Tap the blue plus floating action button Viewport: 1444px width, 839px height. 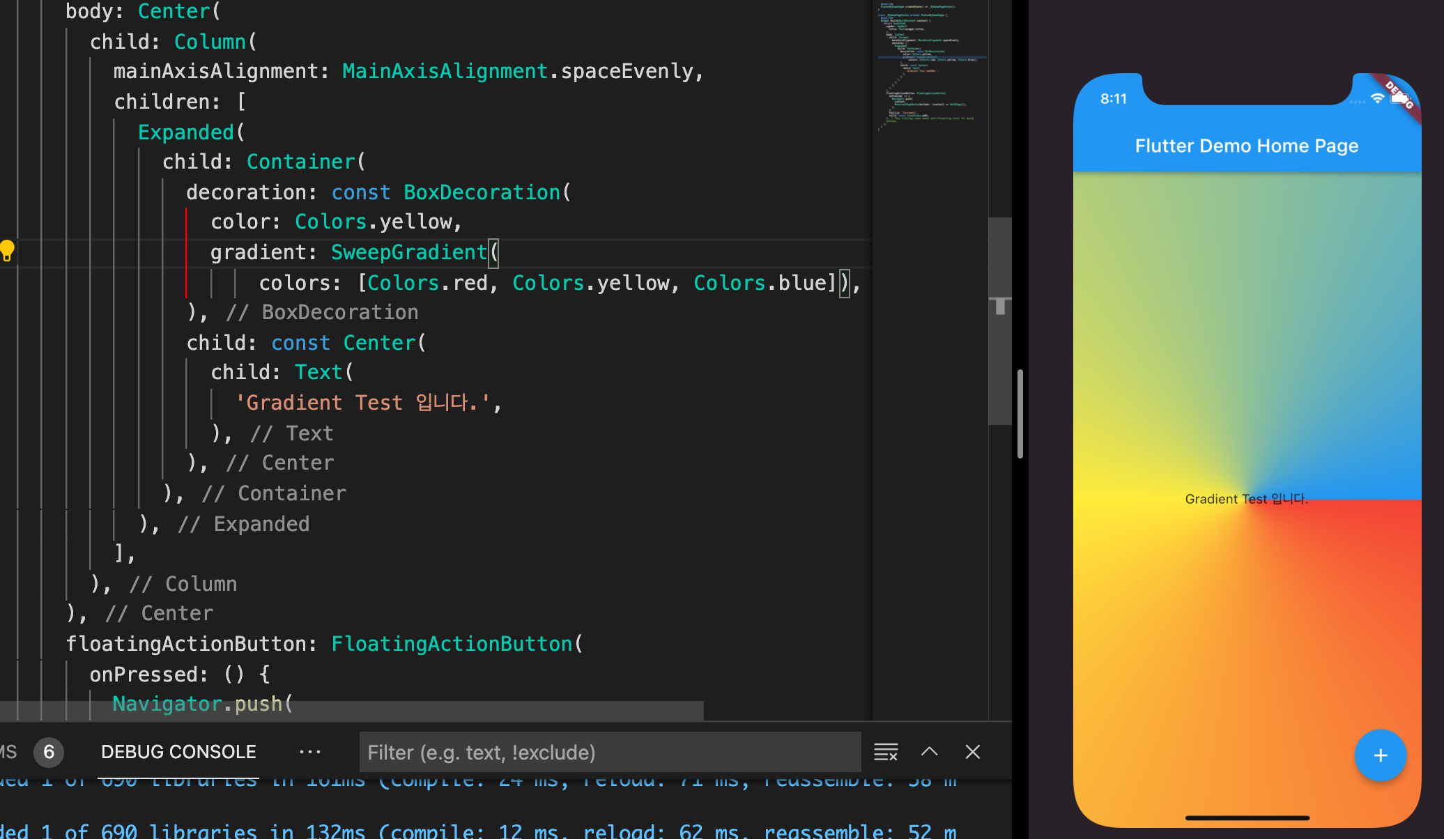coord(1380,755)
